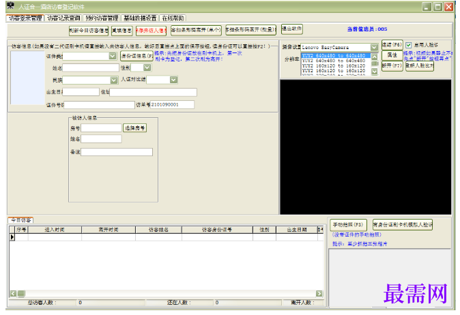This screenshot has width=460, height=315.
Task: Click the 选择房号 button
Action: (134, 128)
